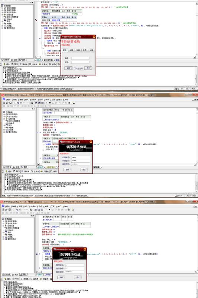The width and height of the screenshot is (198, 298).
Task: Click Run arrow icon in middle agent window toolbar
Action: pos(47,103)
